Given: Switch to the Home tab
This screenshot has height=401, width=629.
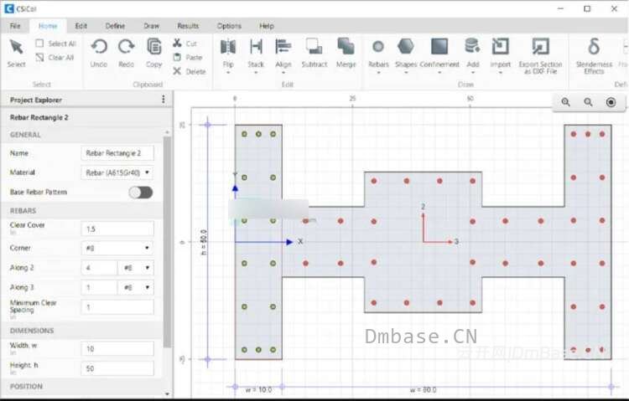Looking at the screenshot, I should tap(48, 26).
